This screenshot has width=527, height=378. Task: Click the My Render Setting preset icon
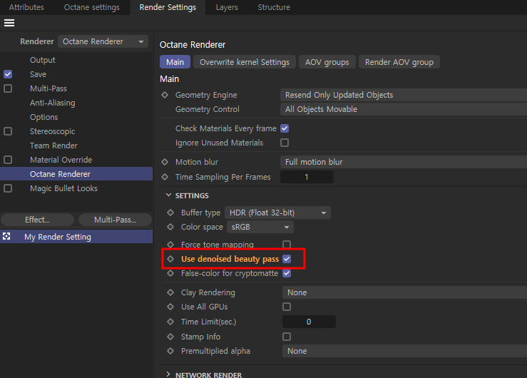click(7, 237)
